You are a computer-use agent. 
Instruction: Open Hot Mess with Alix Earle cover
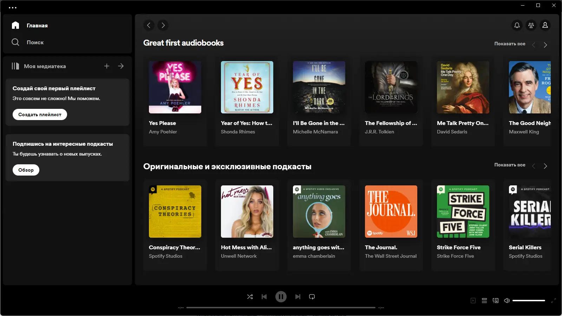point(247,211)
